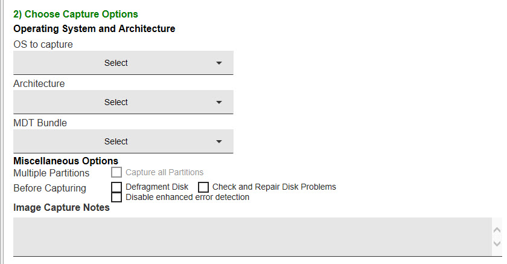The width and height of the screenshot is (507, 264).
Task: Toggle the Defragment Disk checkbox
Action: click(116, 187)
